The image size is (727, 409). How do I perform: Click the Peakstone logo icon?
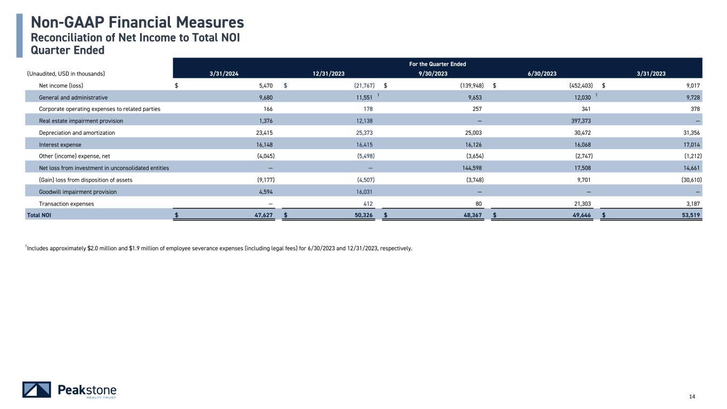[37, 390]
